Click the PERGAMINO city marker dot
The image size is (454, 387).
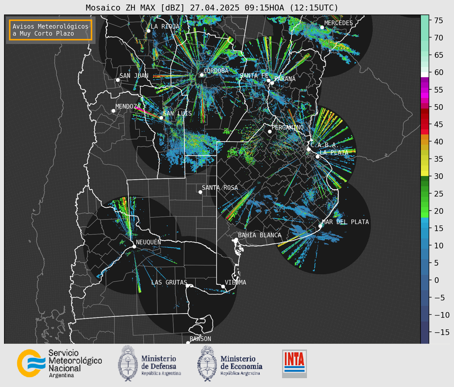[270, 132]
